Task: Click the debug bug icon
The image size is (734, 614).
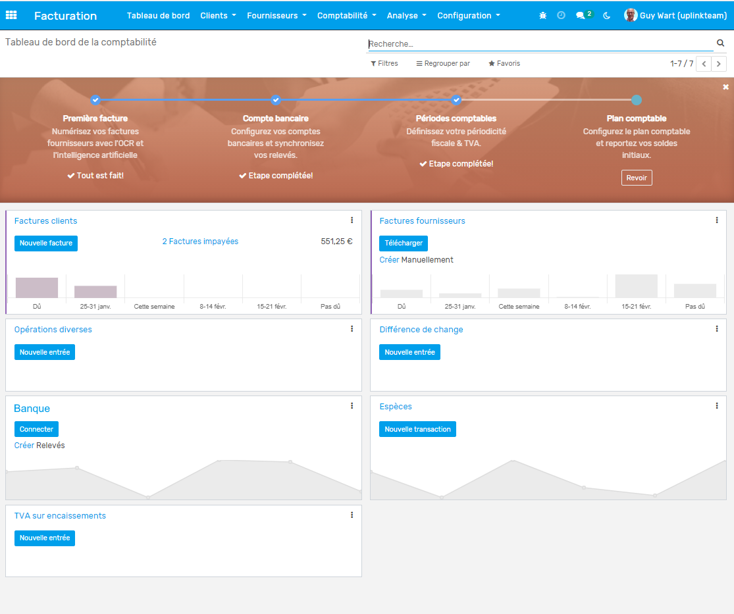Action: (x=542, y=15)
